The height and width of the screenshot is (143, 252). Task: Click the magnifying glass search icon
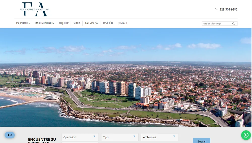point(233,24)
